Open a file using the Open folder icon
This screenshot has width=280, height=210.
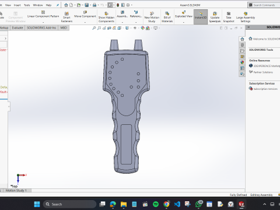point(79,5)
